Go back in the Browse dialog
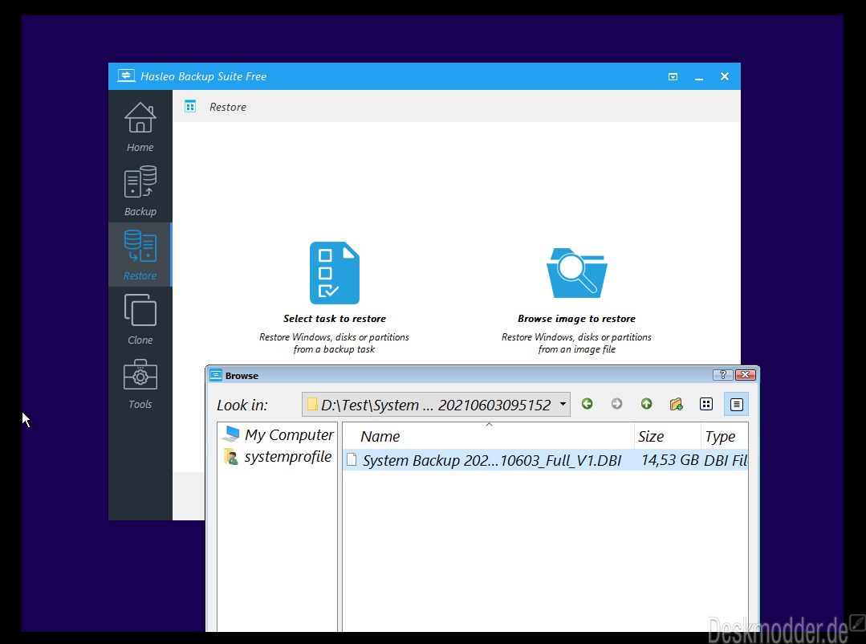866x644 pixels. coord(587,404)
